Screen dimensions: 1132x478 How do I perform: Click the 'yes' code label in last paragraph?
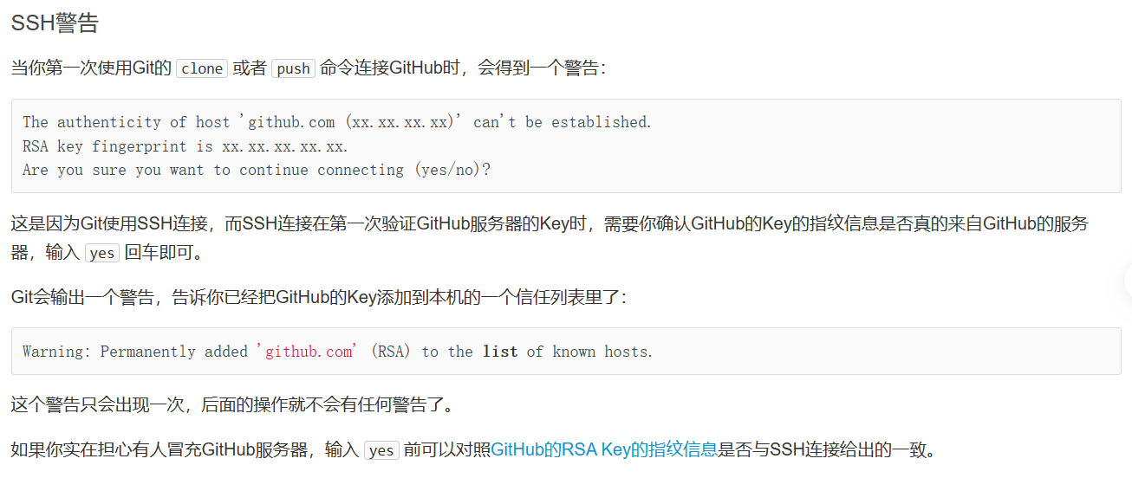tap(382, 450)
